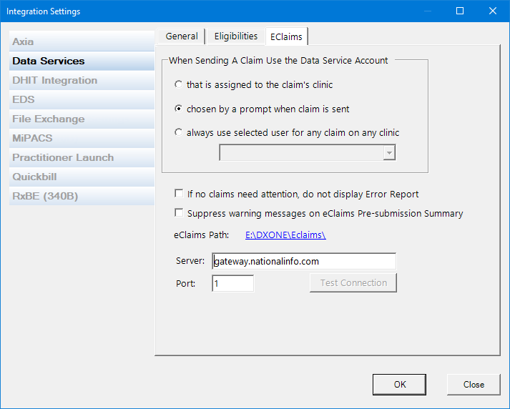Expand the selected user dropdown
Image resolution: width=510 pixels, height=409 pixels.
pos(388,153)
